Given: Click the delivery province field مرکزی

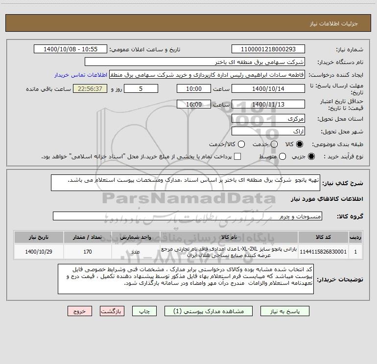Looking at the screenshot, I should click(x=268, y=119).
